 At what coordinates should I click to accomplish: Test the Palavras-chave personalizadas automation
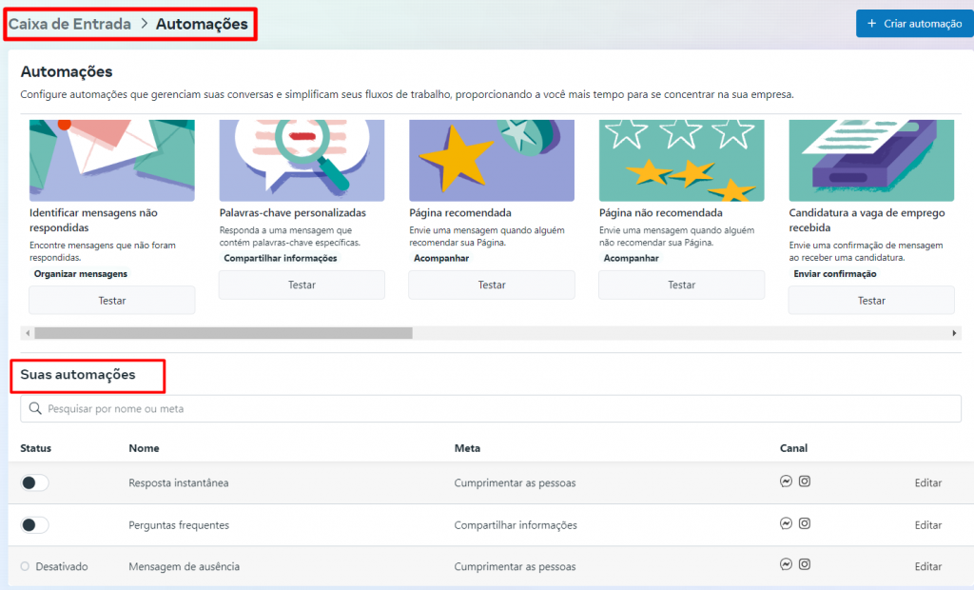302,285
